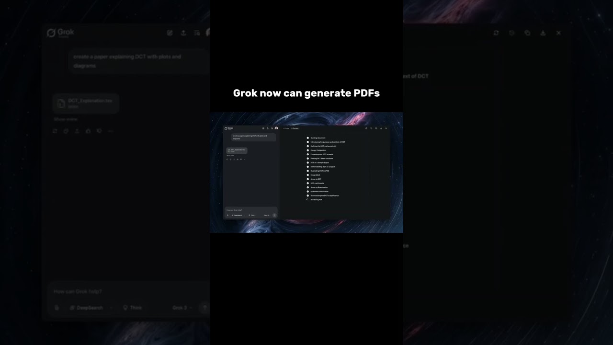The image size is (613, 345).
Task: Toggle DeepSearch in dimmed background window
Action: tap(87, 308)
